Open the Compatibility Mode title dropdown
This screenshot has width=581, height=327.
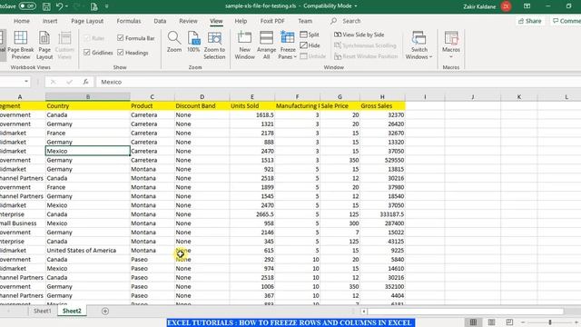click(356, 6)
